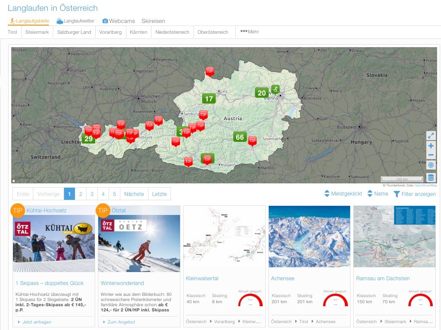Zoom in using the map plus icon
Viewport: 441px width, 330px height.
click(431, 146)
